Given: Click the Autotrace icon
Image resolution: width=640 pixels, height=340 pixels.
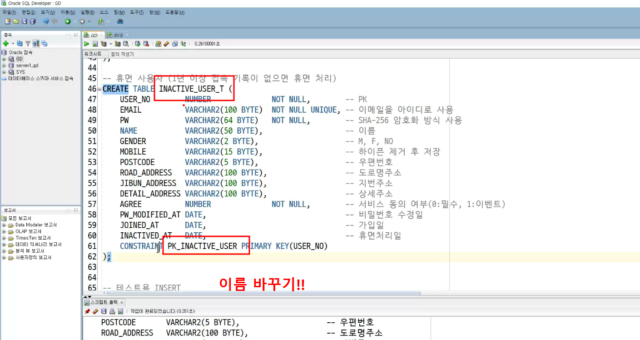Looking at the screenshot, I should coord(118,44).
